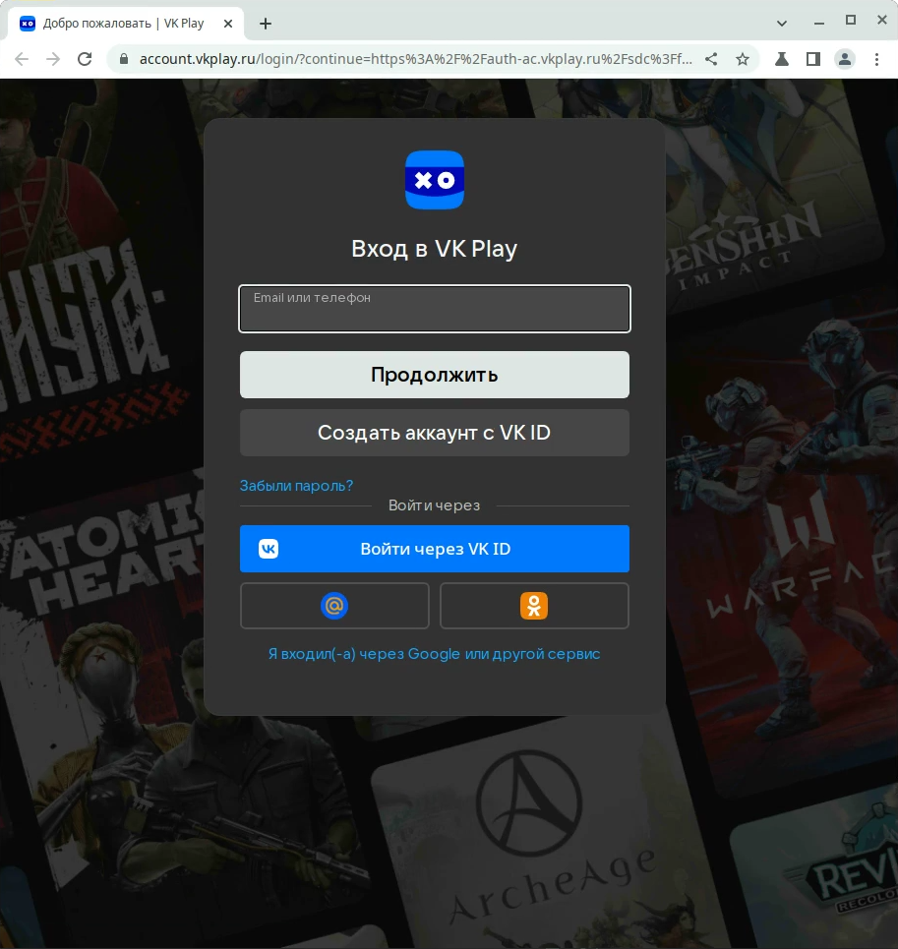Click Создать аккаунт с VK ID button
Viewport: 898px width, 949px height.
pos(435,433)
